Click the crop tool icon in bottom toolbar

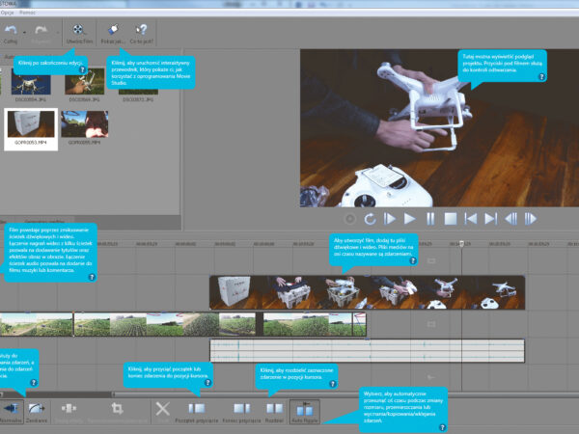pyautogui.click(x=117, y=410)
